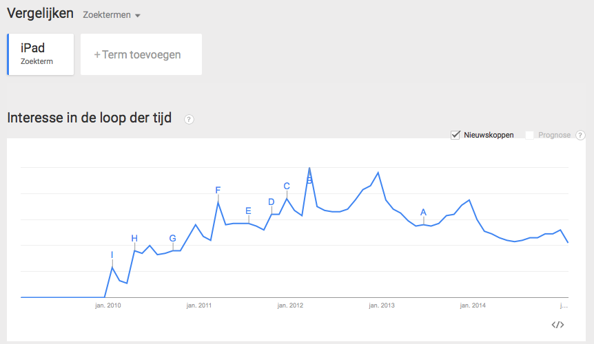Click news headline marker B at peak
Screen dimensions: 594x344
(309, 180)
